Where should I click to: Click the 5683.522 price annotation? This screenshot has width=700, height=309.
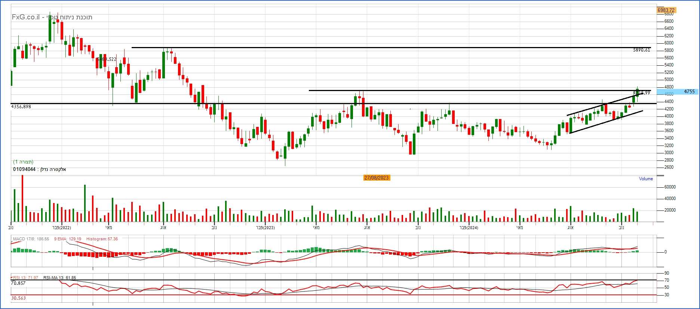(107, 59)
